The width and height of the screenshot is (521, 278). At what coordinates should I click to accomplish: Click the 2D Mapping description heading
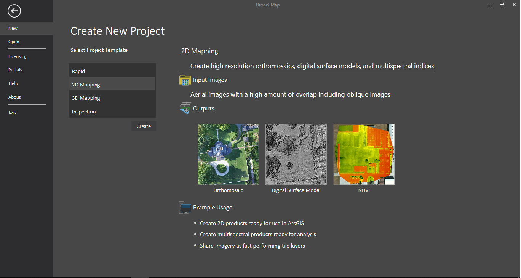tap(200, 51)
